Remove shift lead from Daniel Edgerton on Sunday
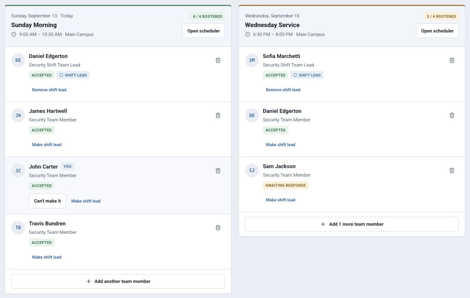The width and height of the screenshot is (470, 298). 49,90
